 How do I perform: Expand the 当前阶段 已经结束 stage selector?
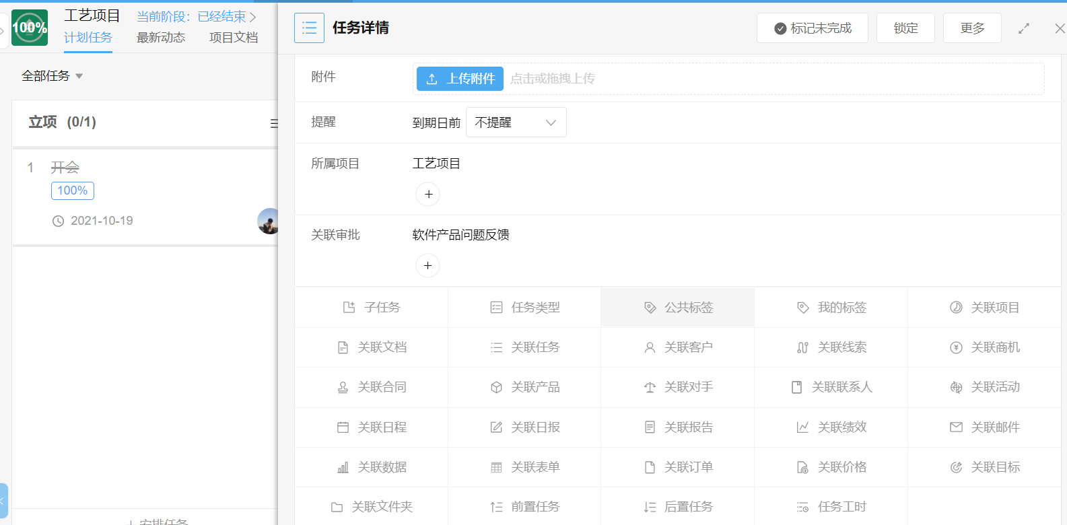click(197, 17)
